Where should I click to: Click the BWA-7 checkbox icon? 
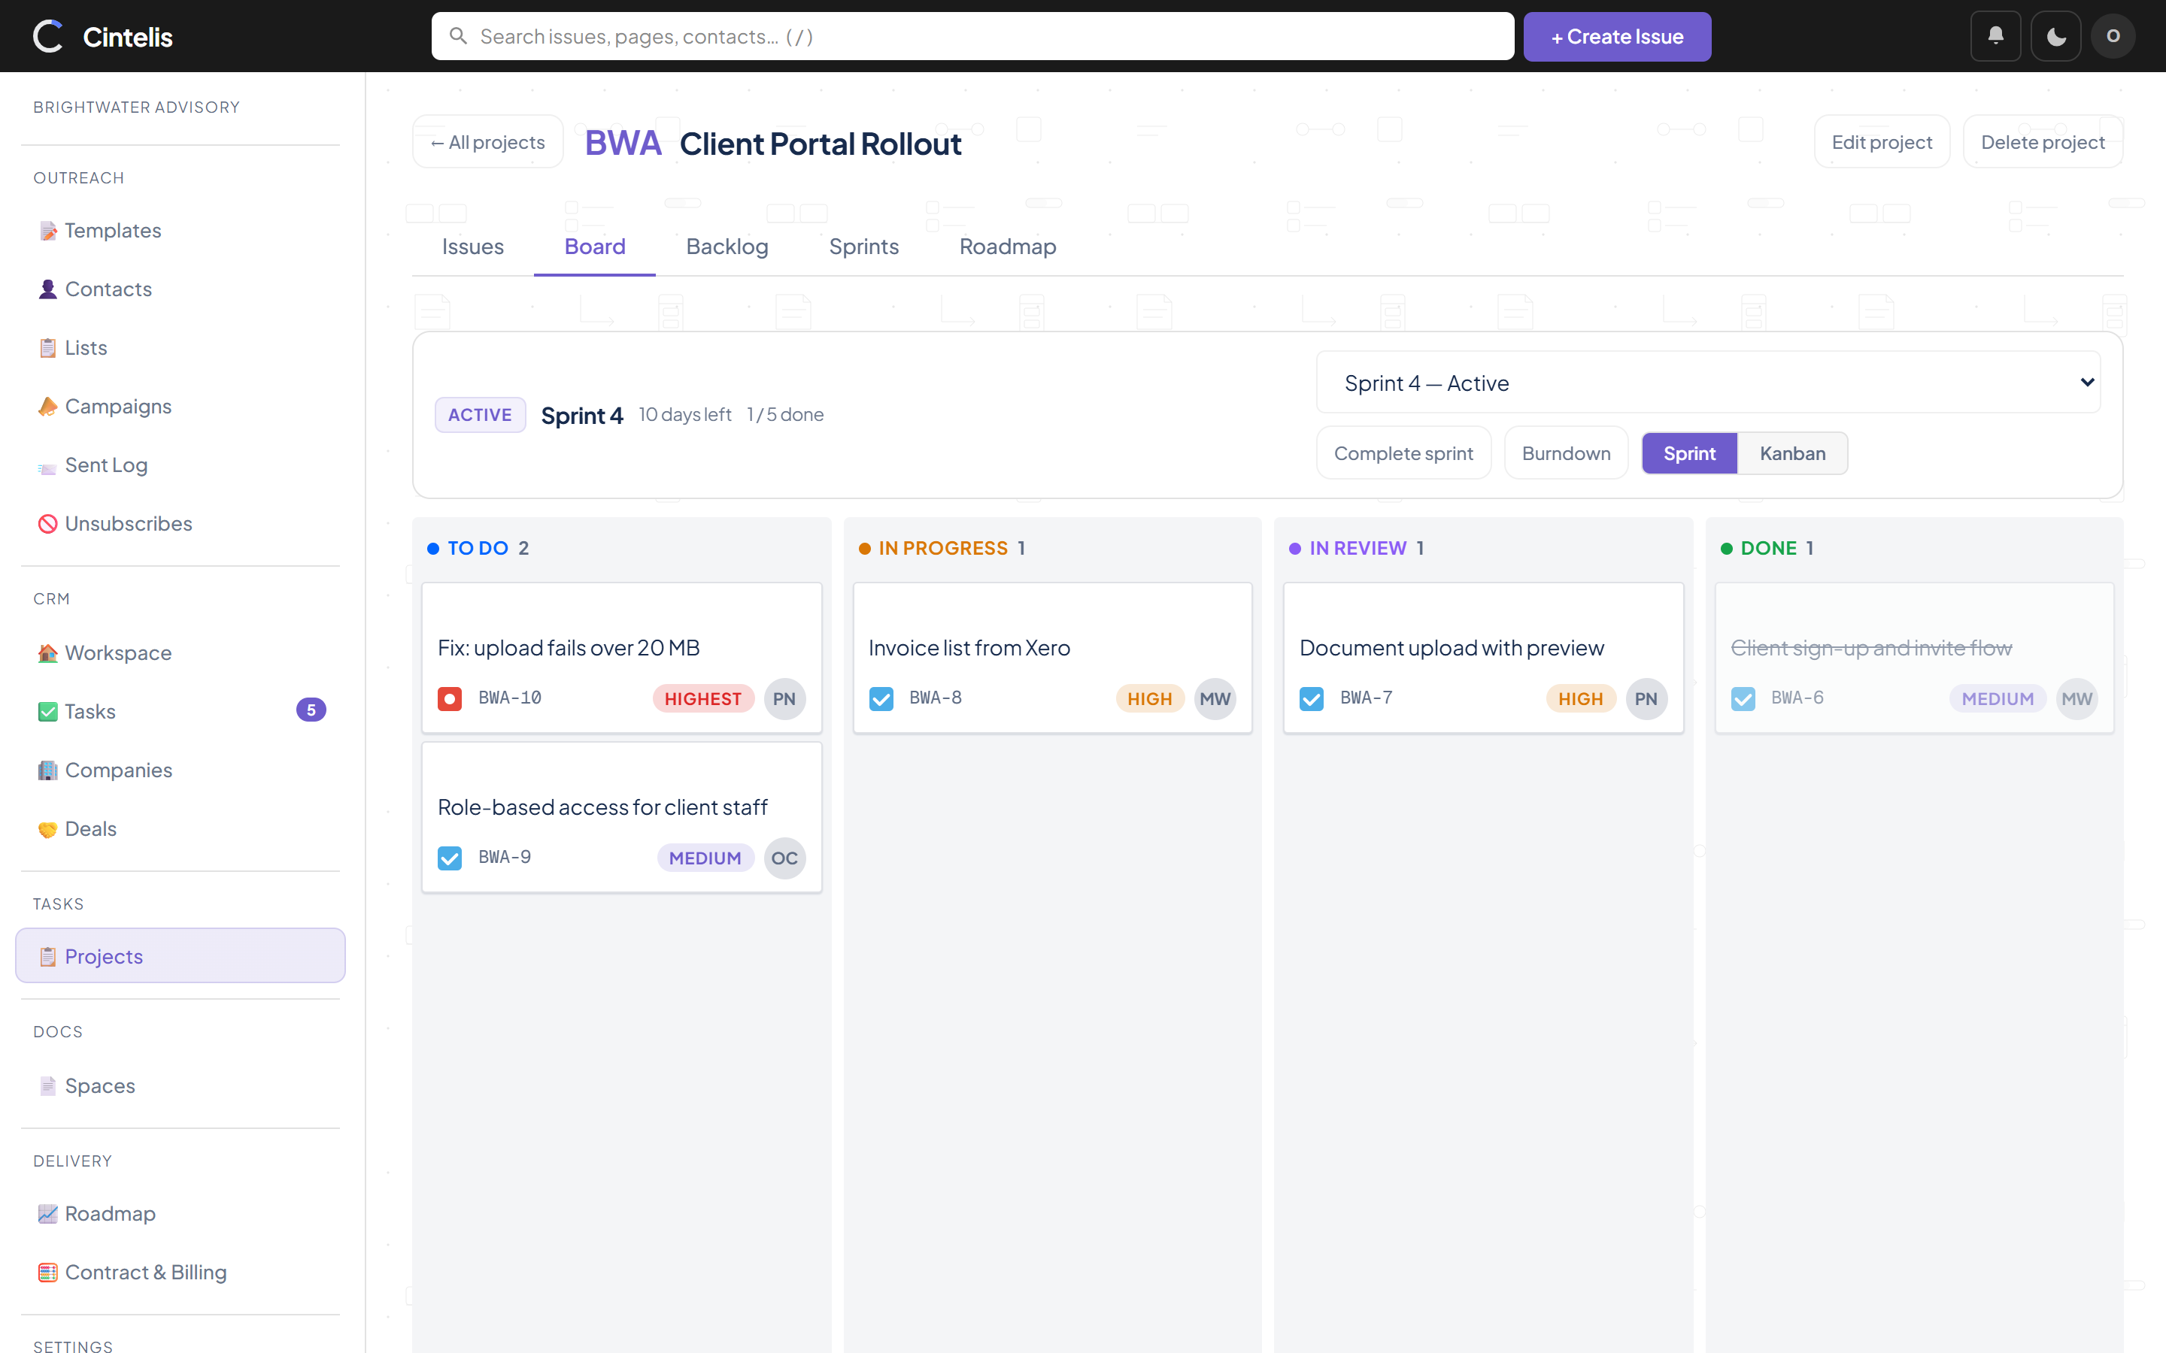coord(1311,699)
